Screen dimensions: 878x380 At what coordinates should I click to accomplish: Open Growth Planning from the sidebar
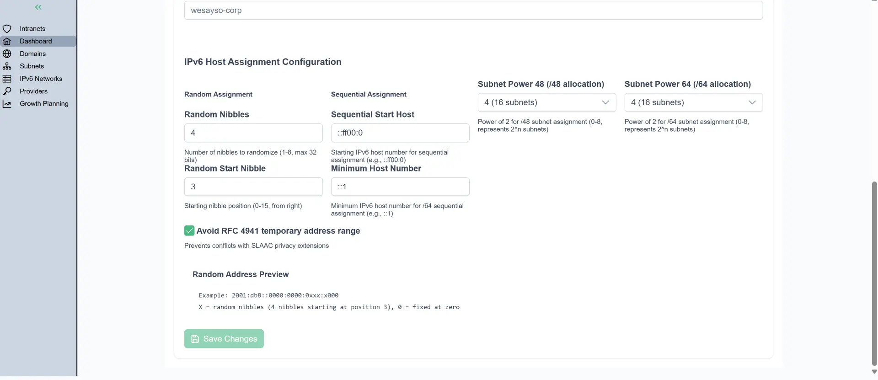44,104
